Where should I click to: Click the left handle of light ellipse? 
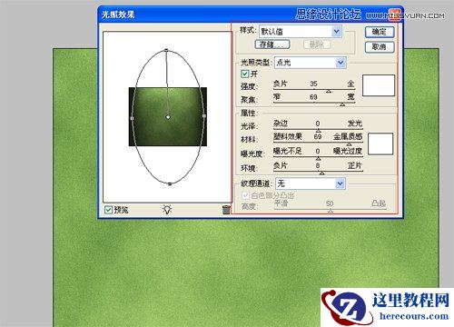(x=132, y=118)
